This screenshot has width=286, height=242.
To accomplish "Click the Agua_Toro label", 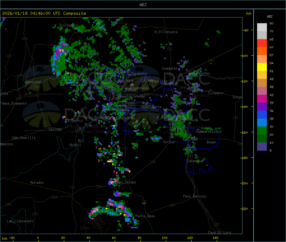I will [x=34, y=82].
